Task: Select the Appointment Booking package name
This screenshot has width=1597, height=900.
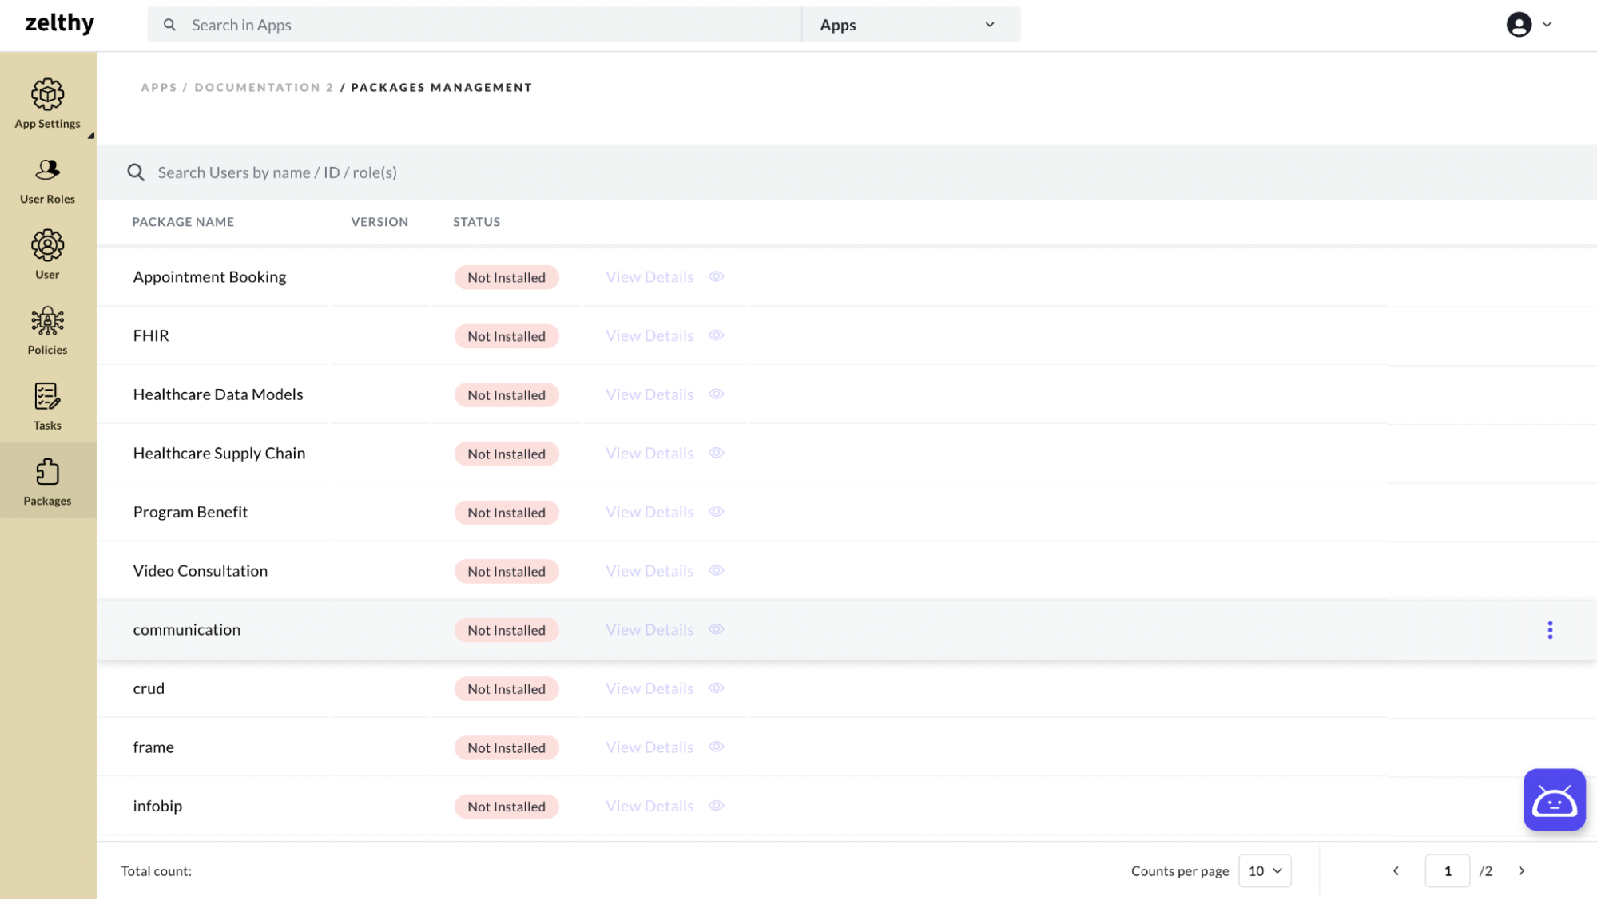Action: click(x=209, y=276)
